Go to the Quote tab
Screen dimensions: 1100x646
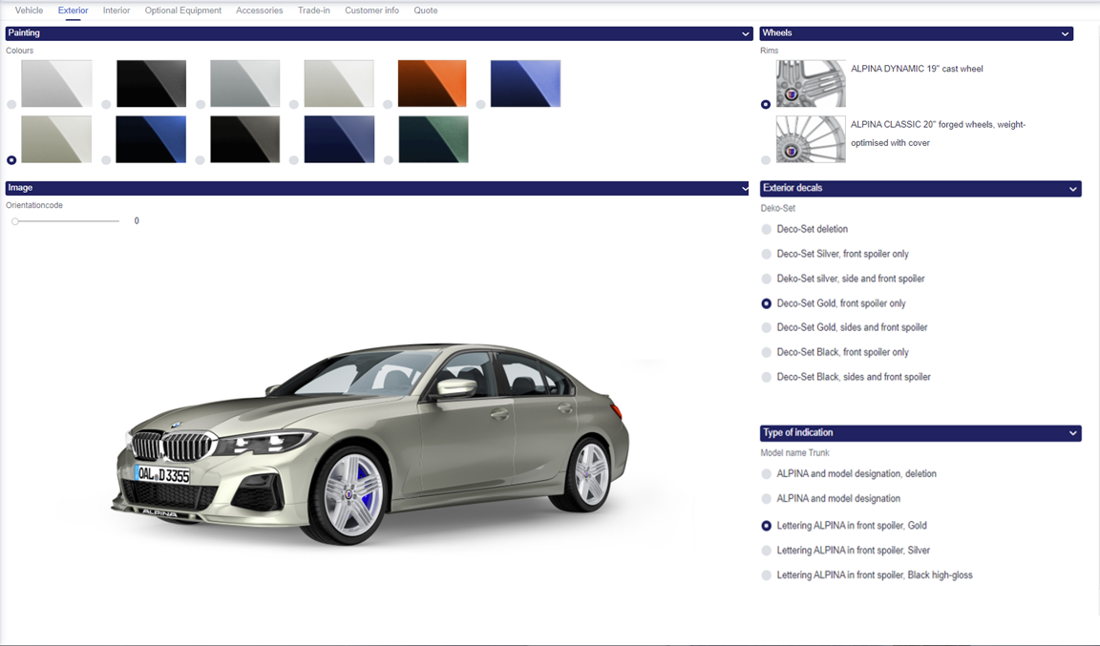[426, 10]
